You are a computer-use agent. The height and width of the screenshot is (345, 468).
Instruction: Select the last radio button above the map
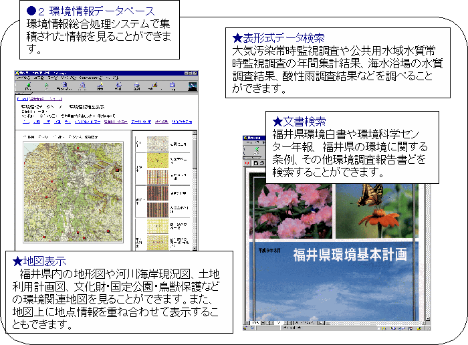[70, 137]
